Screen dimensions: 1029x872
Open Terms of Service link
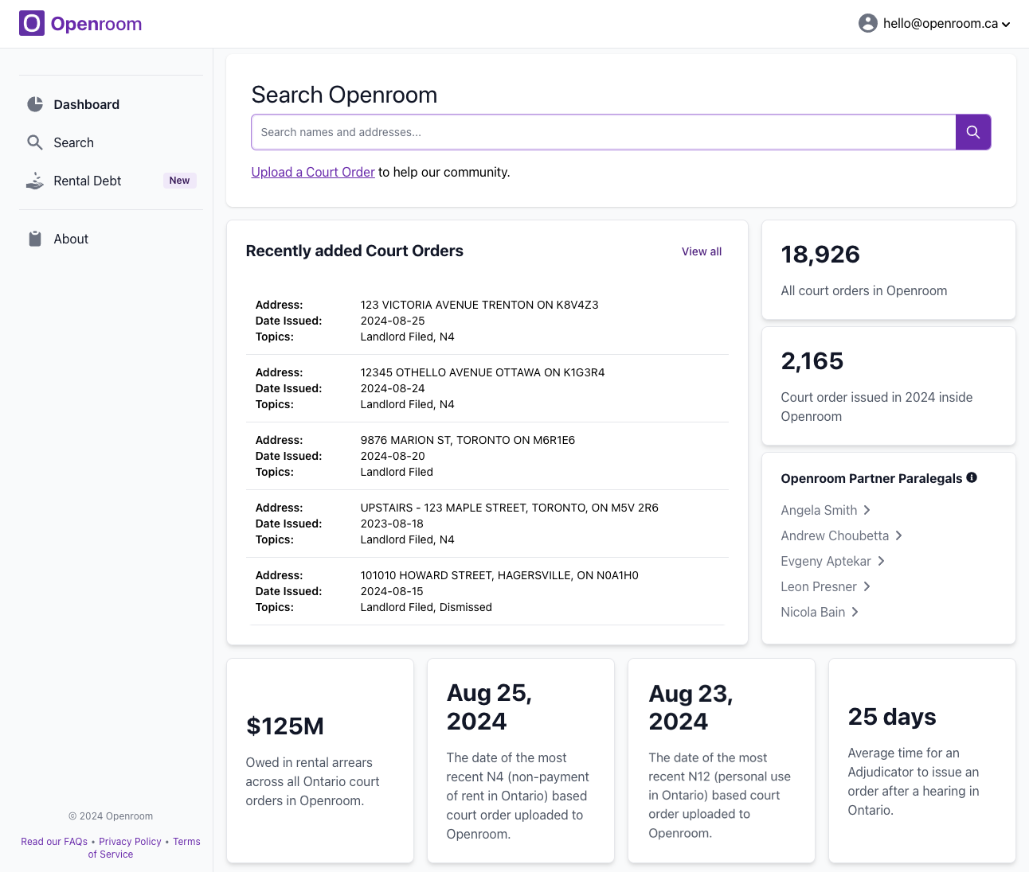click(x=144, y=848)
